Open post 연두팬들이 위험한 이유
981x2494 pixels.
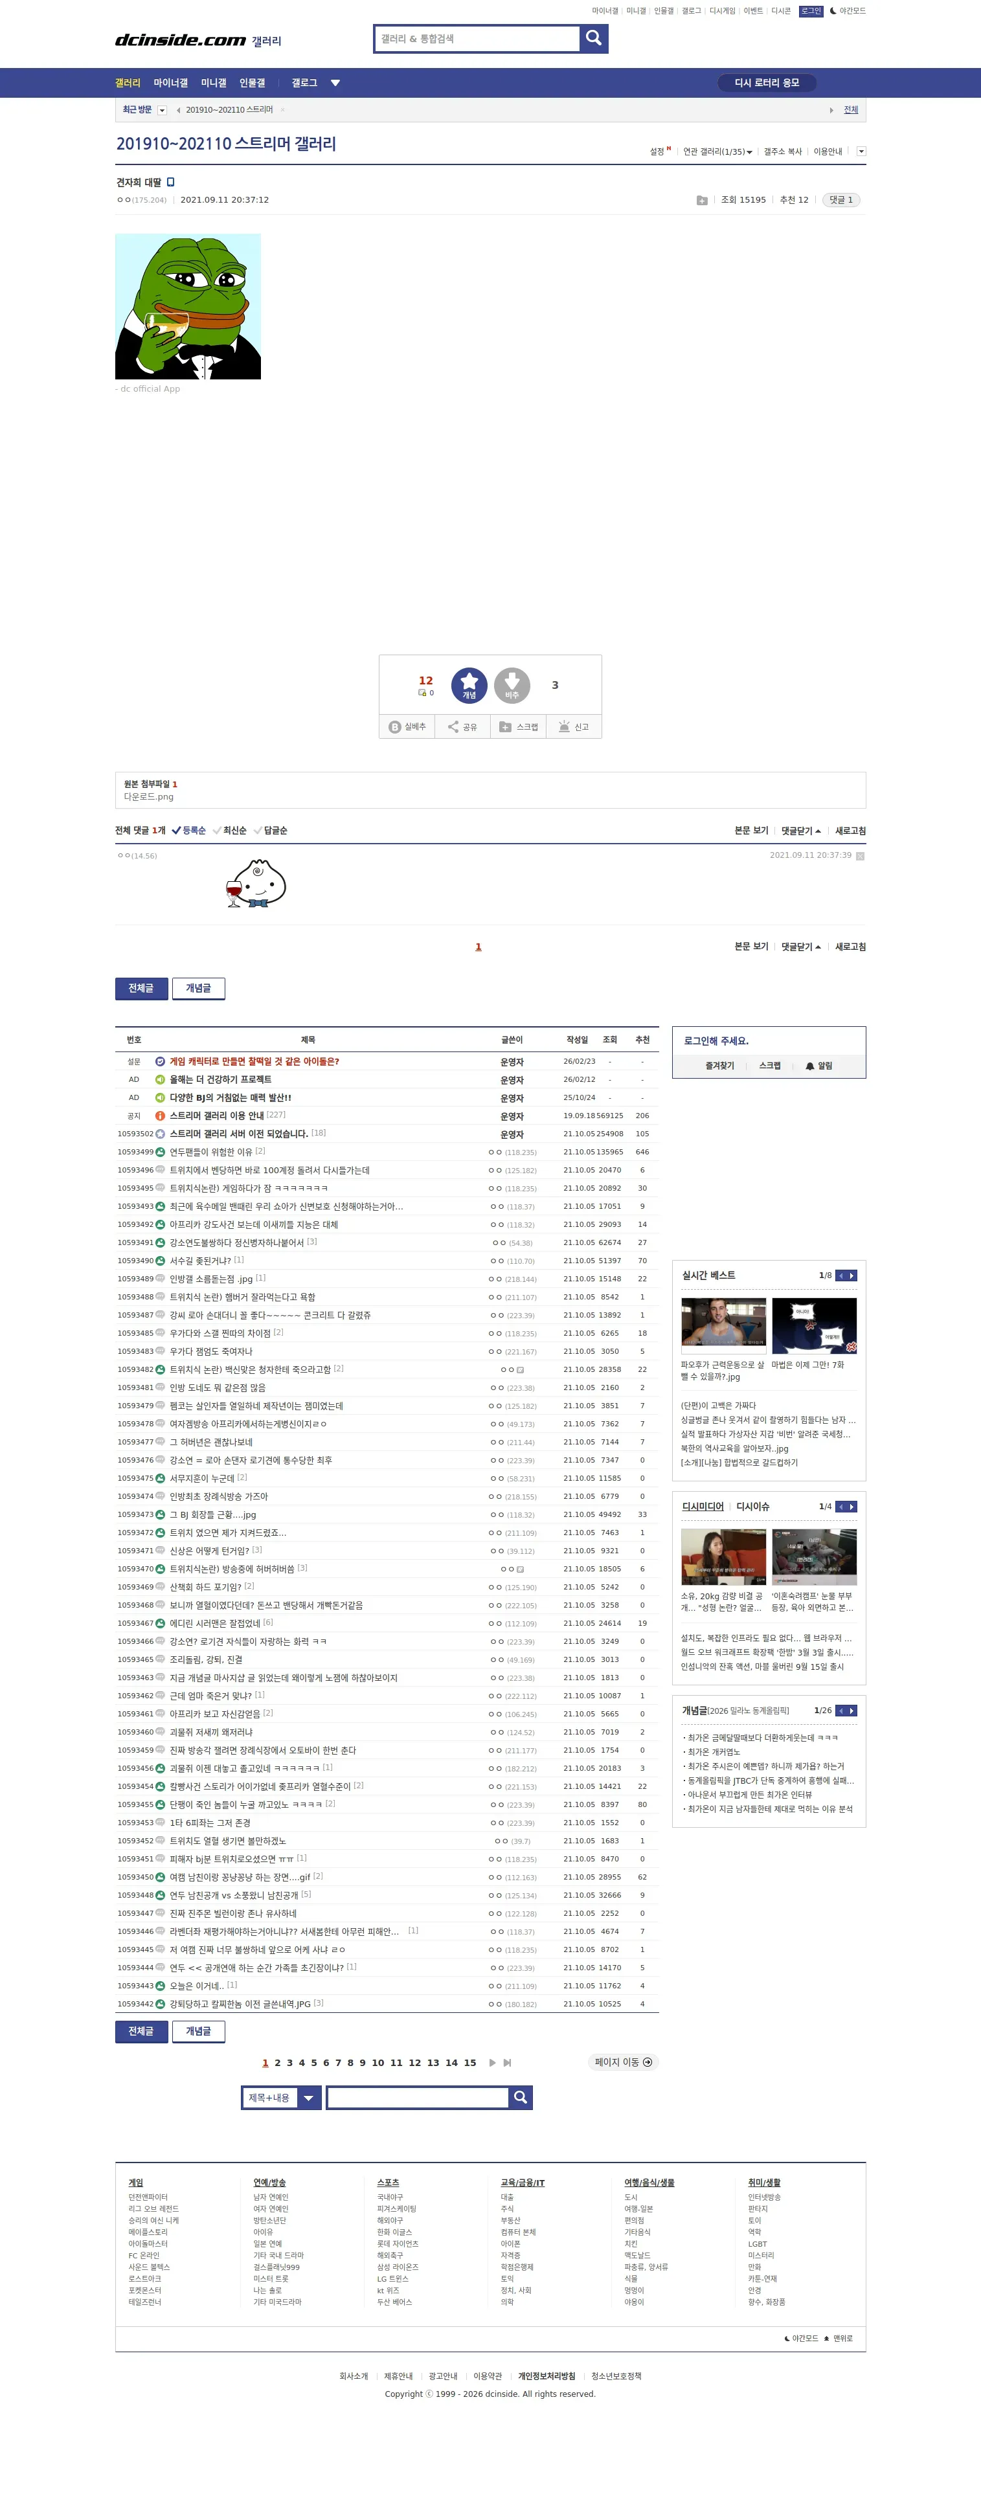210,1152
